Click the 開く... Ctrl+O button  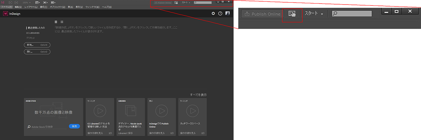tap(37, 52)
